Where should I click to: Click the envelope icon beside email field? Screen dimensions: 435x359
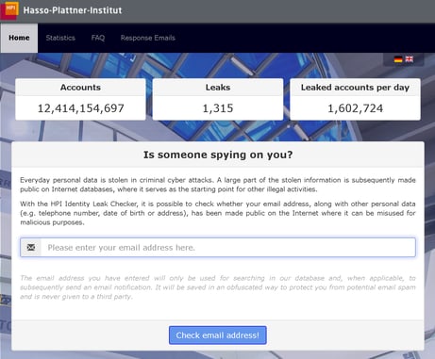pyautogui.click(x=31, y=247)
